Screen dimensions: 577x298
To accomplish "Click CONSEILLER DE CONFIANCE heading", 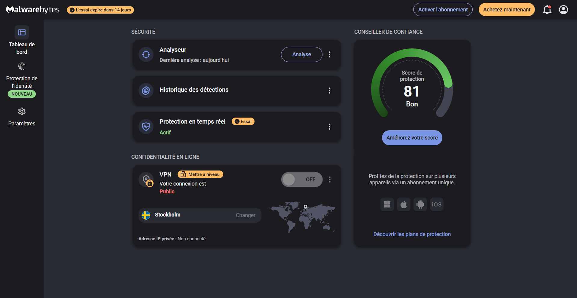I will (388, 32).
